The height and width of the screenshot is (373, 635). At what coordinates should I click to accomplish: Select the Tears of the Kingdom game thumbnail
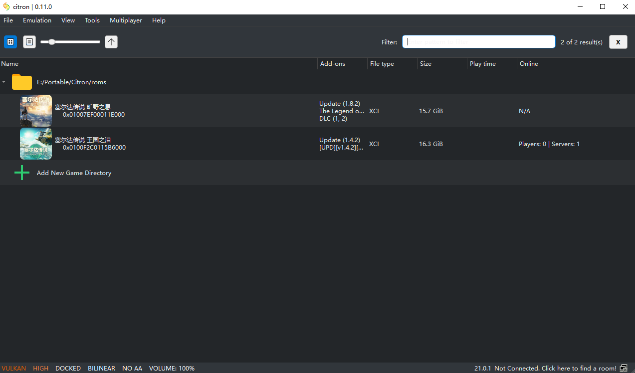36,144
